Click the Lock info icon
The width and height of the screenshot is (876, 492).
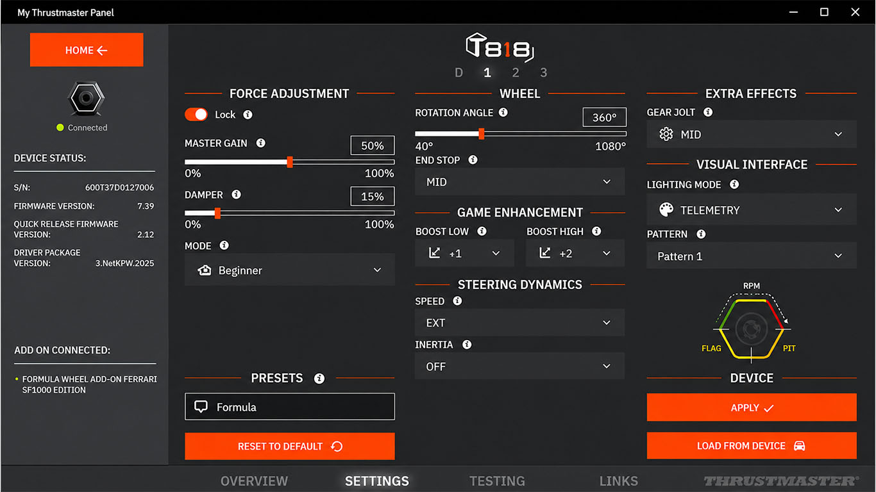(248, 115)
